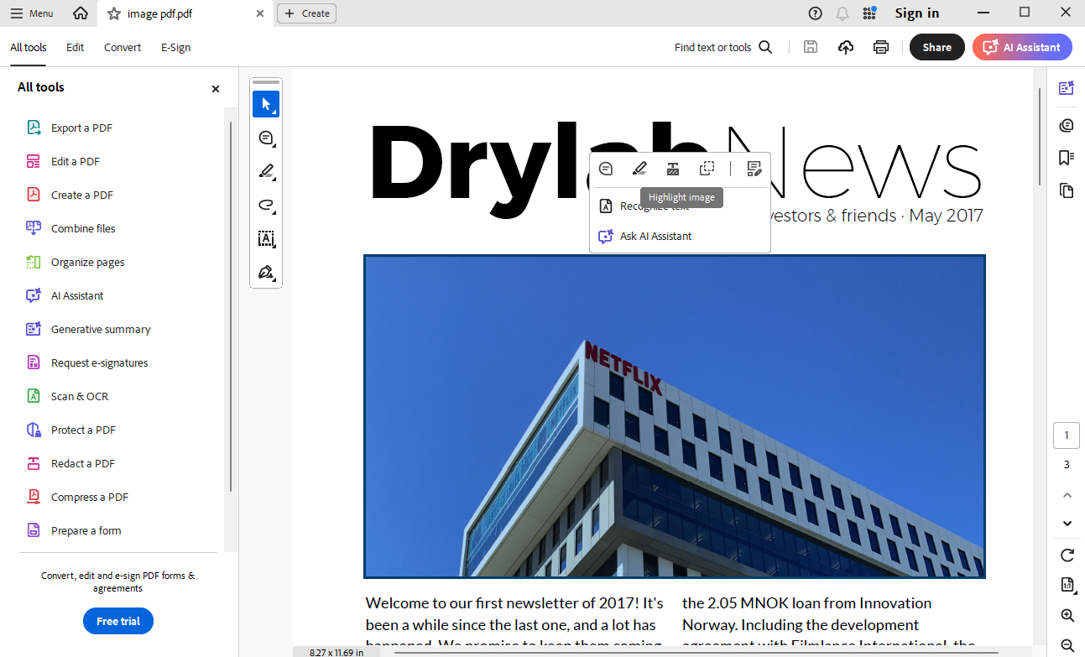Open the bookmarks panel in right rail
This screenshot has height=657, width=1085.
point(1067,157)
